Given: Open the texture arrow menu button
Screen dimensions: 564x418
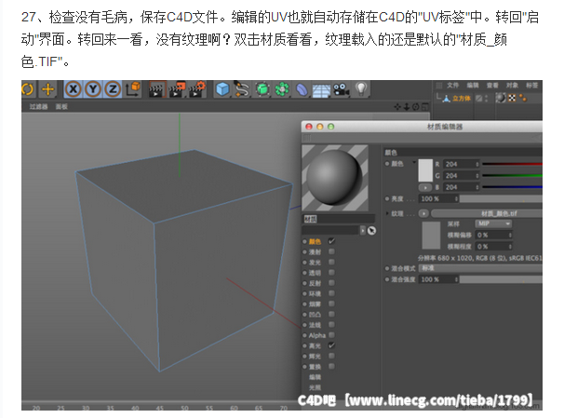Looking at the screenshot, I should [x=424, y=214].
